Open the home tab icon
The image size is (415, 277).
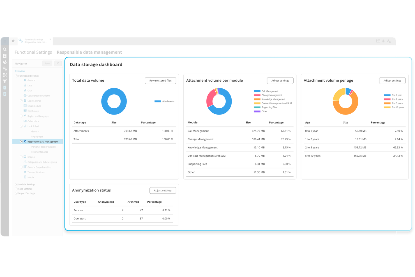tap(13, 41)
